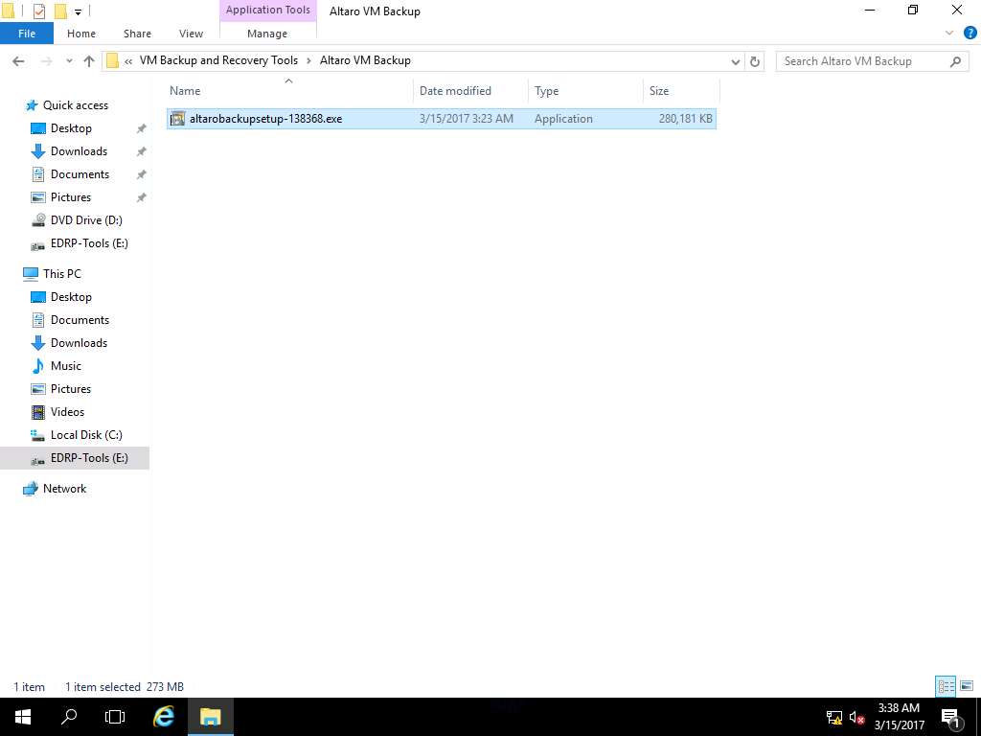
Task: Sort by Name column header
Action: coord(288,91)
